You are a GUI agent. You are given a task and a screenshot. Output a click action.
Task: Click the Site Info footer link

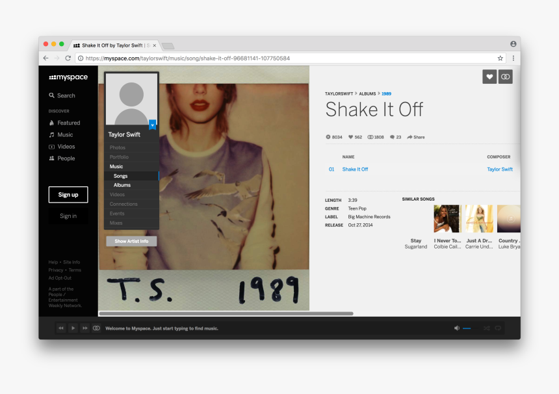71,262
